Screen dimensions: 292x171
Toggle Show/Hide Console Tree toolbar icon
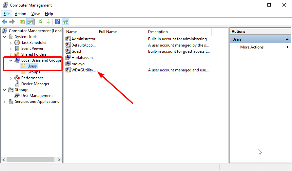point(30,22)
